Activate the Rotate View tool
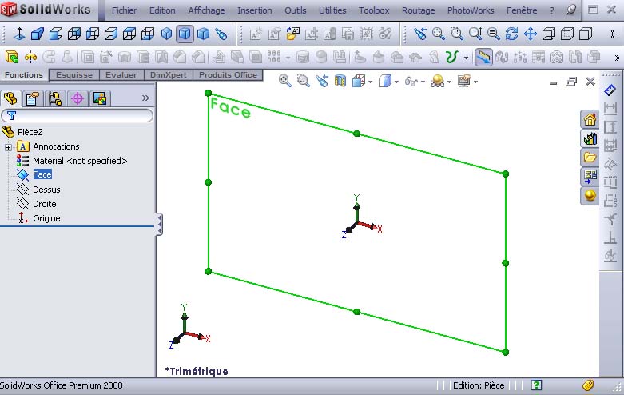Screen dimensions: 624x395 click(512, 34)
